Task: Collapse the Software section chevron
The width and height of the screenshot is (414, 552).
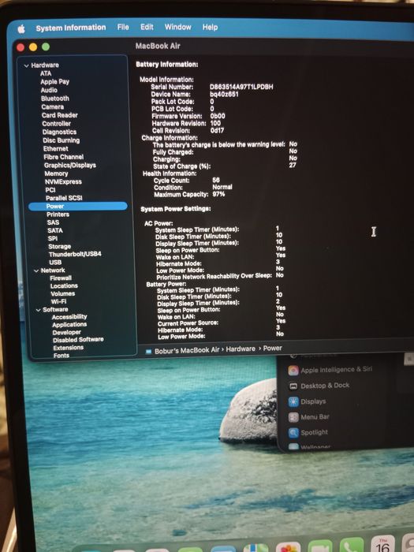Action: [39, 310]
